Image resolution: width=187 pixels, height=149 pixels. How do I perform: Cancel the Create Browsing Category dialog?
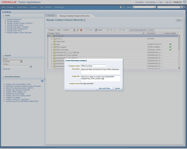[x=117, y=88]
